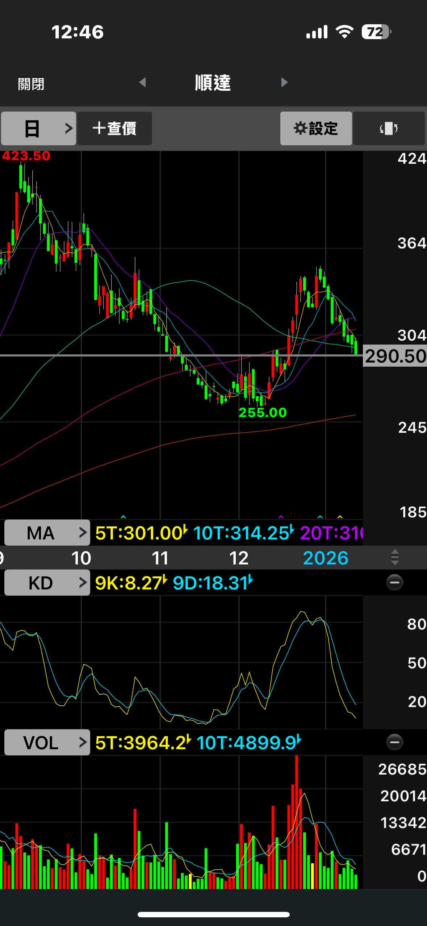Image resolution: width=427 pixels, height=926 pixels.
Task: Tap the 查價 price lookup button
Action: (114, 128)
